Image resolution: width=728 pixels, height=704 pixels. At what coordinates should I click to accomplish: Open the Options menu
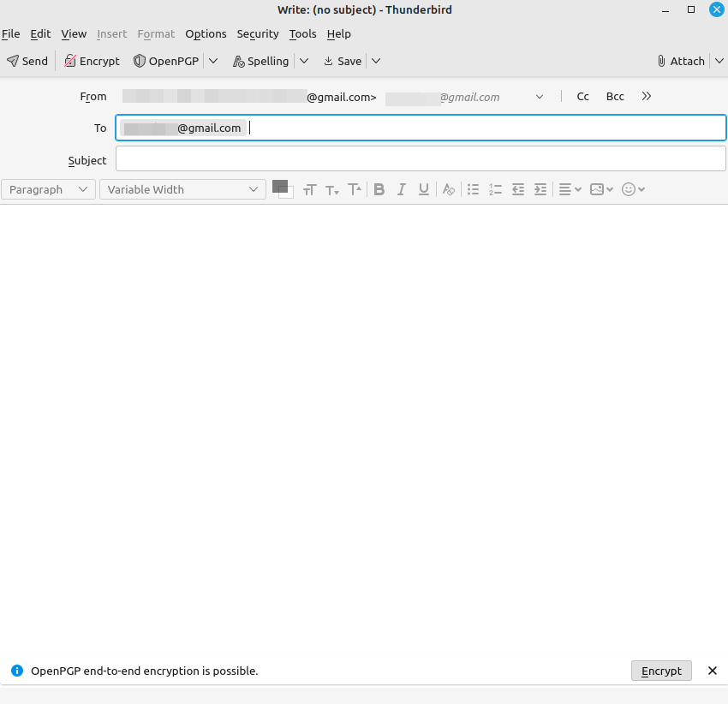click(x=206, y=34)
